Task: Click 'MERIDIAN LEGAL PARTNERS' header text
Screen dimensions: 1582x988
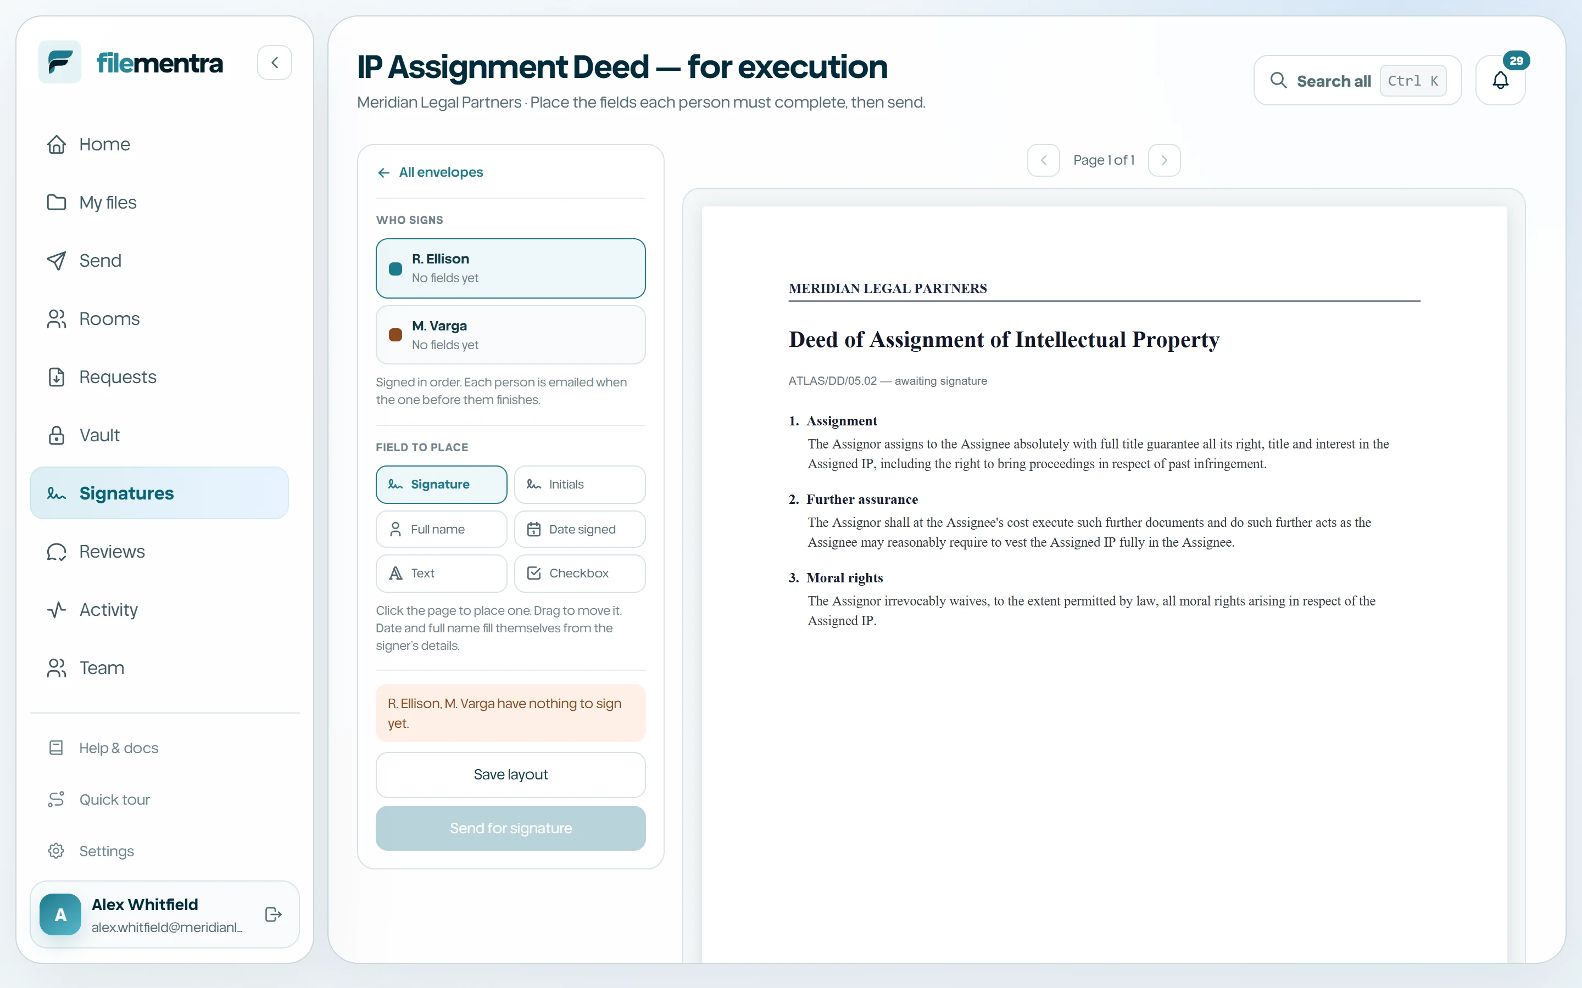Action: pyautogui.click(x=888, y=288)
